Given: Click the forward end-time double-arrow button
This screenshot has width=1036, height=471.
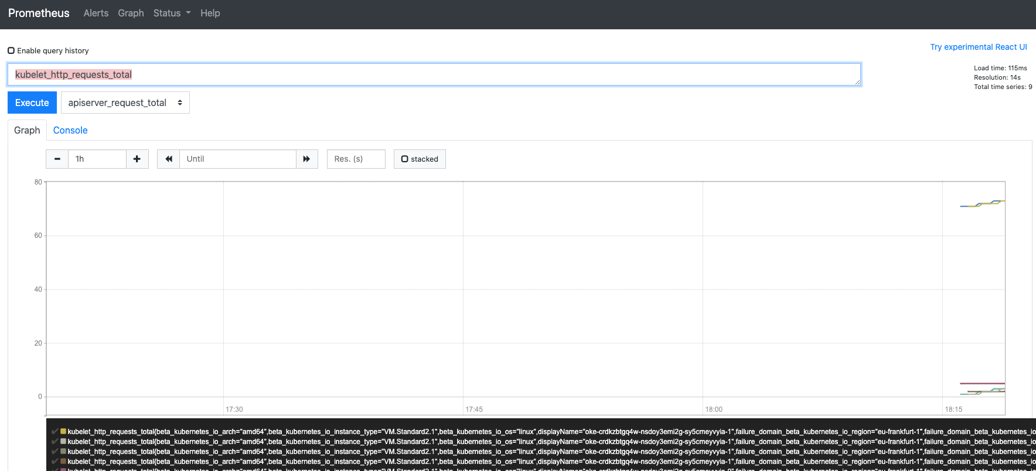Looking at the screenshot, I should point(306,159).
